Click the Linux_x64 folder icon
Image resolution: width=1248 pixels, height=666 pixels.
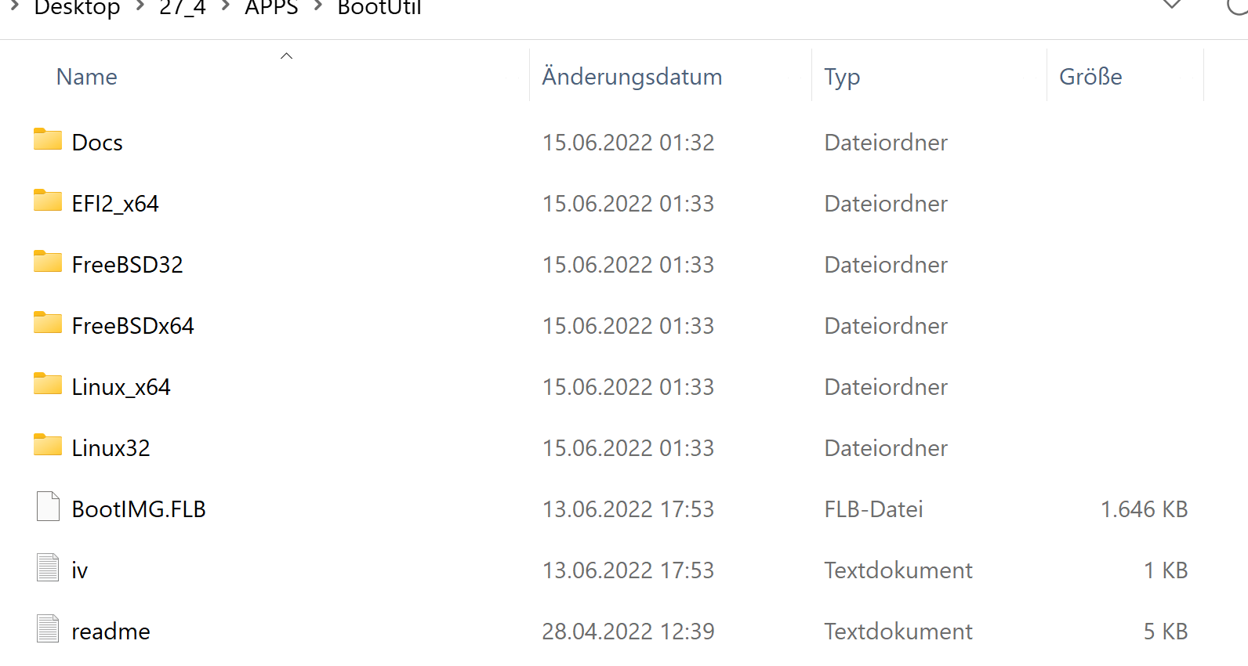click(x=48, y=384)
